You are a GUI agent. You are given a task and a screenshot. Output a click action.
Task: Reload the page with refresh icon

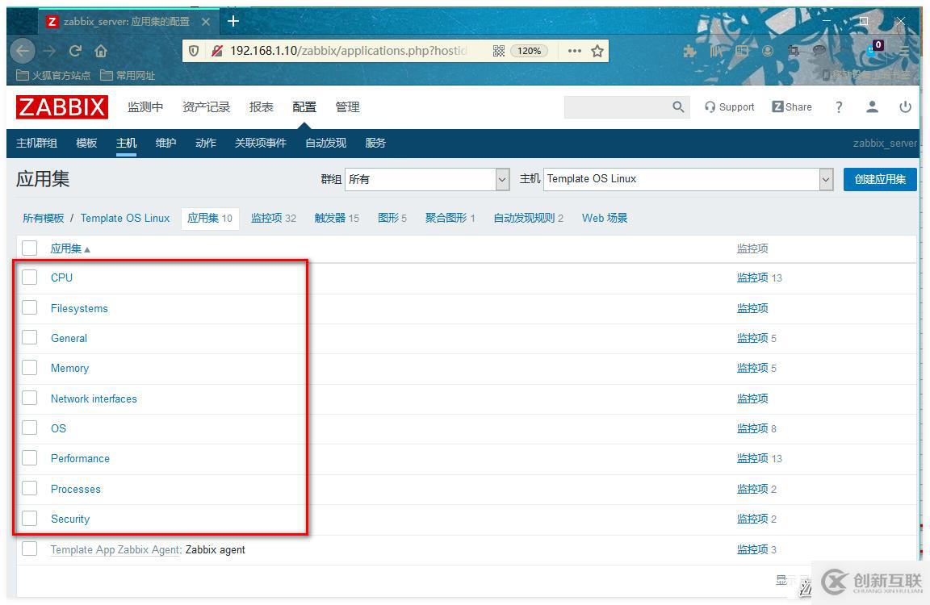coord(75,51)
